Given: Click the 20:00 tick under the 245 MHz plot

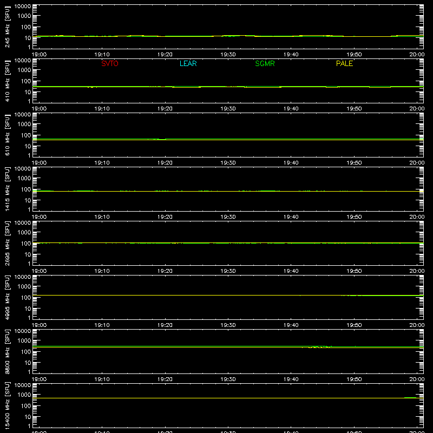Looking at the screenshot, I should (x=417, y=55).
